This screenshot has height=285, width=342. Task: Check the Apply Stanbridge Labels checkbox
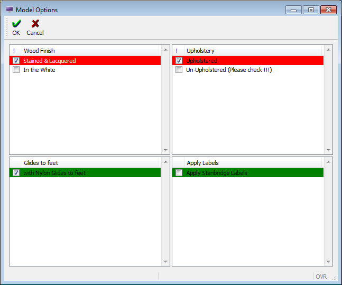(x=179, y=173)
